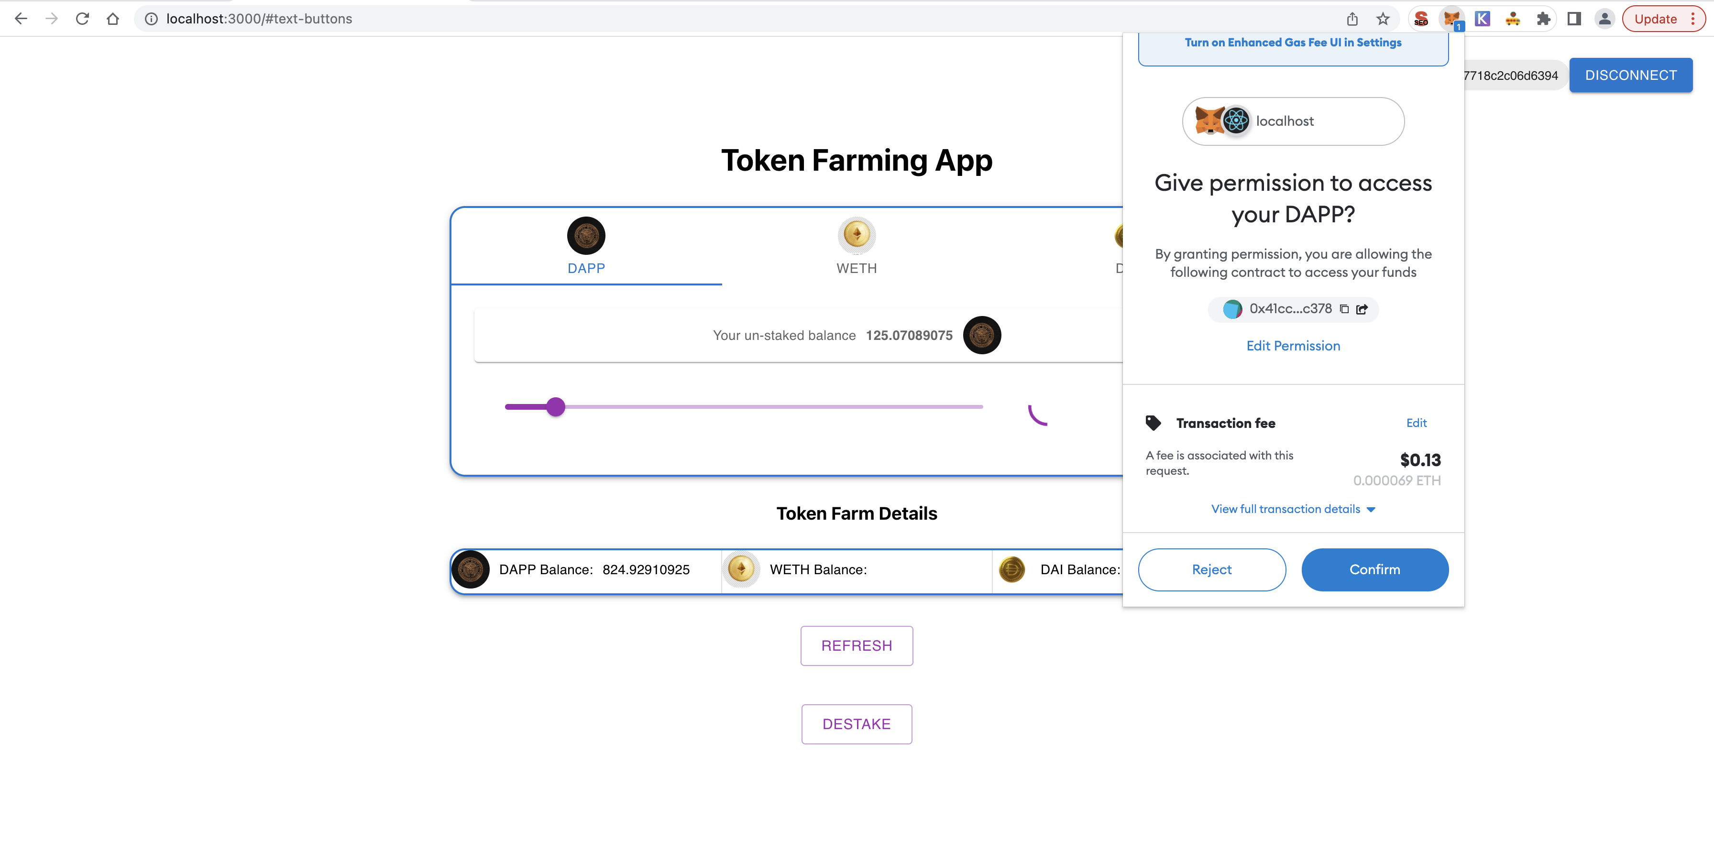Expand View full transaction details
This screenshot has height=851, width=1714.
coord(1292,508)
